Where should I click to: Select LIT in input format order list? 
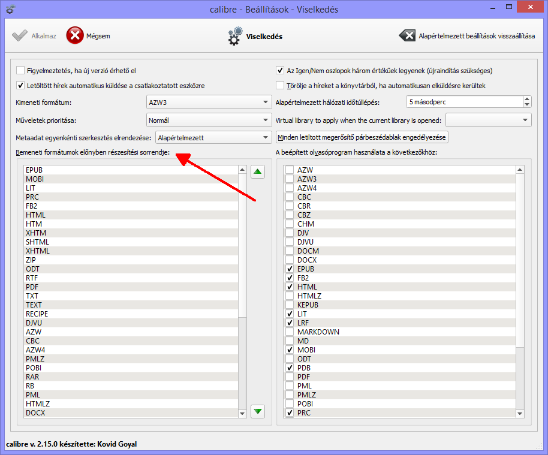[131, 188]
